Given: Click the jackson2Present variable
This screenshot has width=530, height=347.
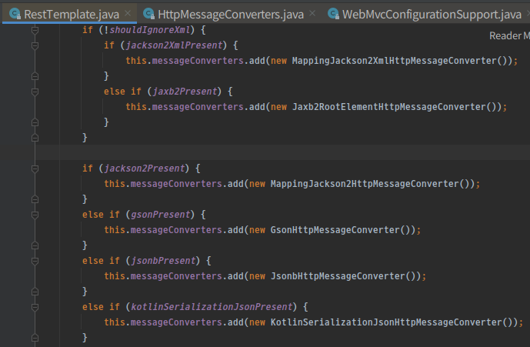Looking at the screenshot, I should click(x=145, y=168).
